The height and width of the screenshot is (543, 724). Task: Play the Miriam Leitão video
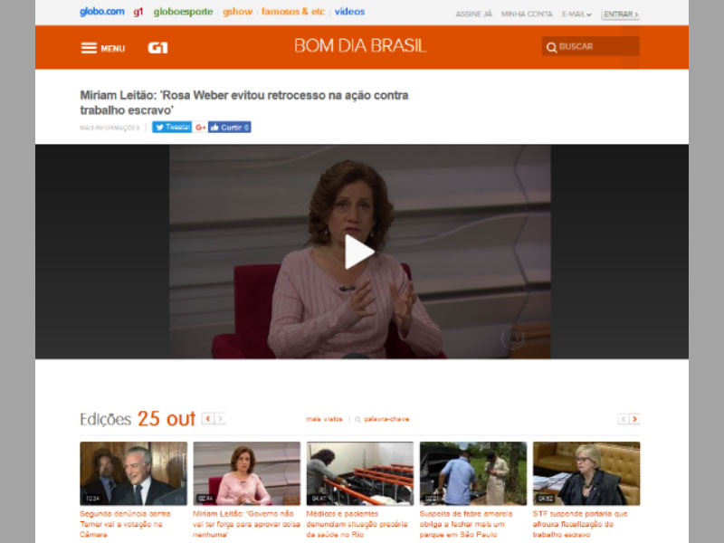(x=359, y=252)
